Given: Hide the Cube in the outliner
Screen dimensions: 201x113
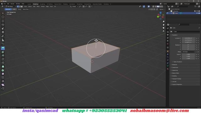Looking at the screenshot, I should [197, 13].
